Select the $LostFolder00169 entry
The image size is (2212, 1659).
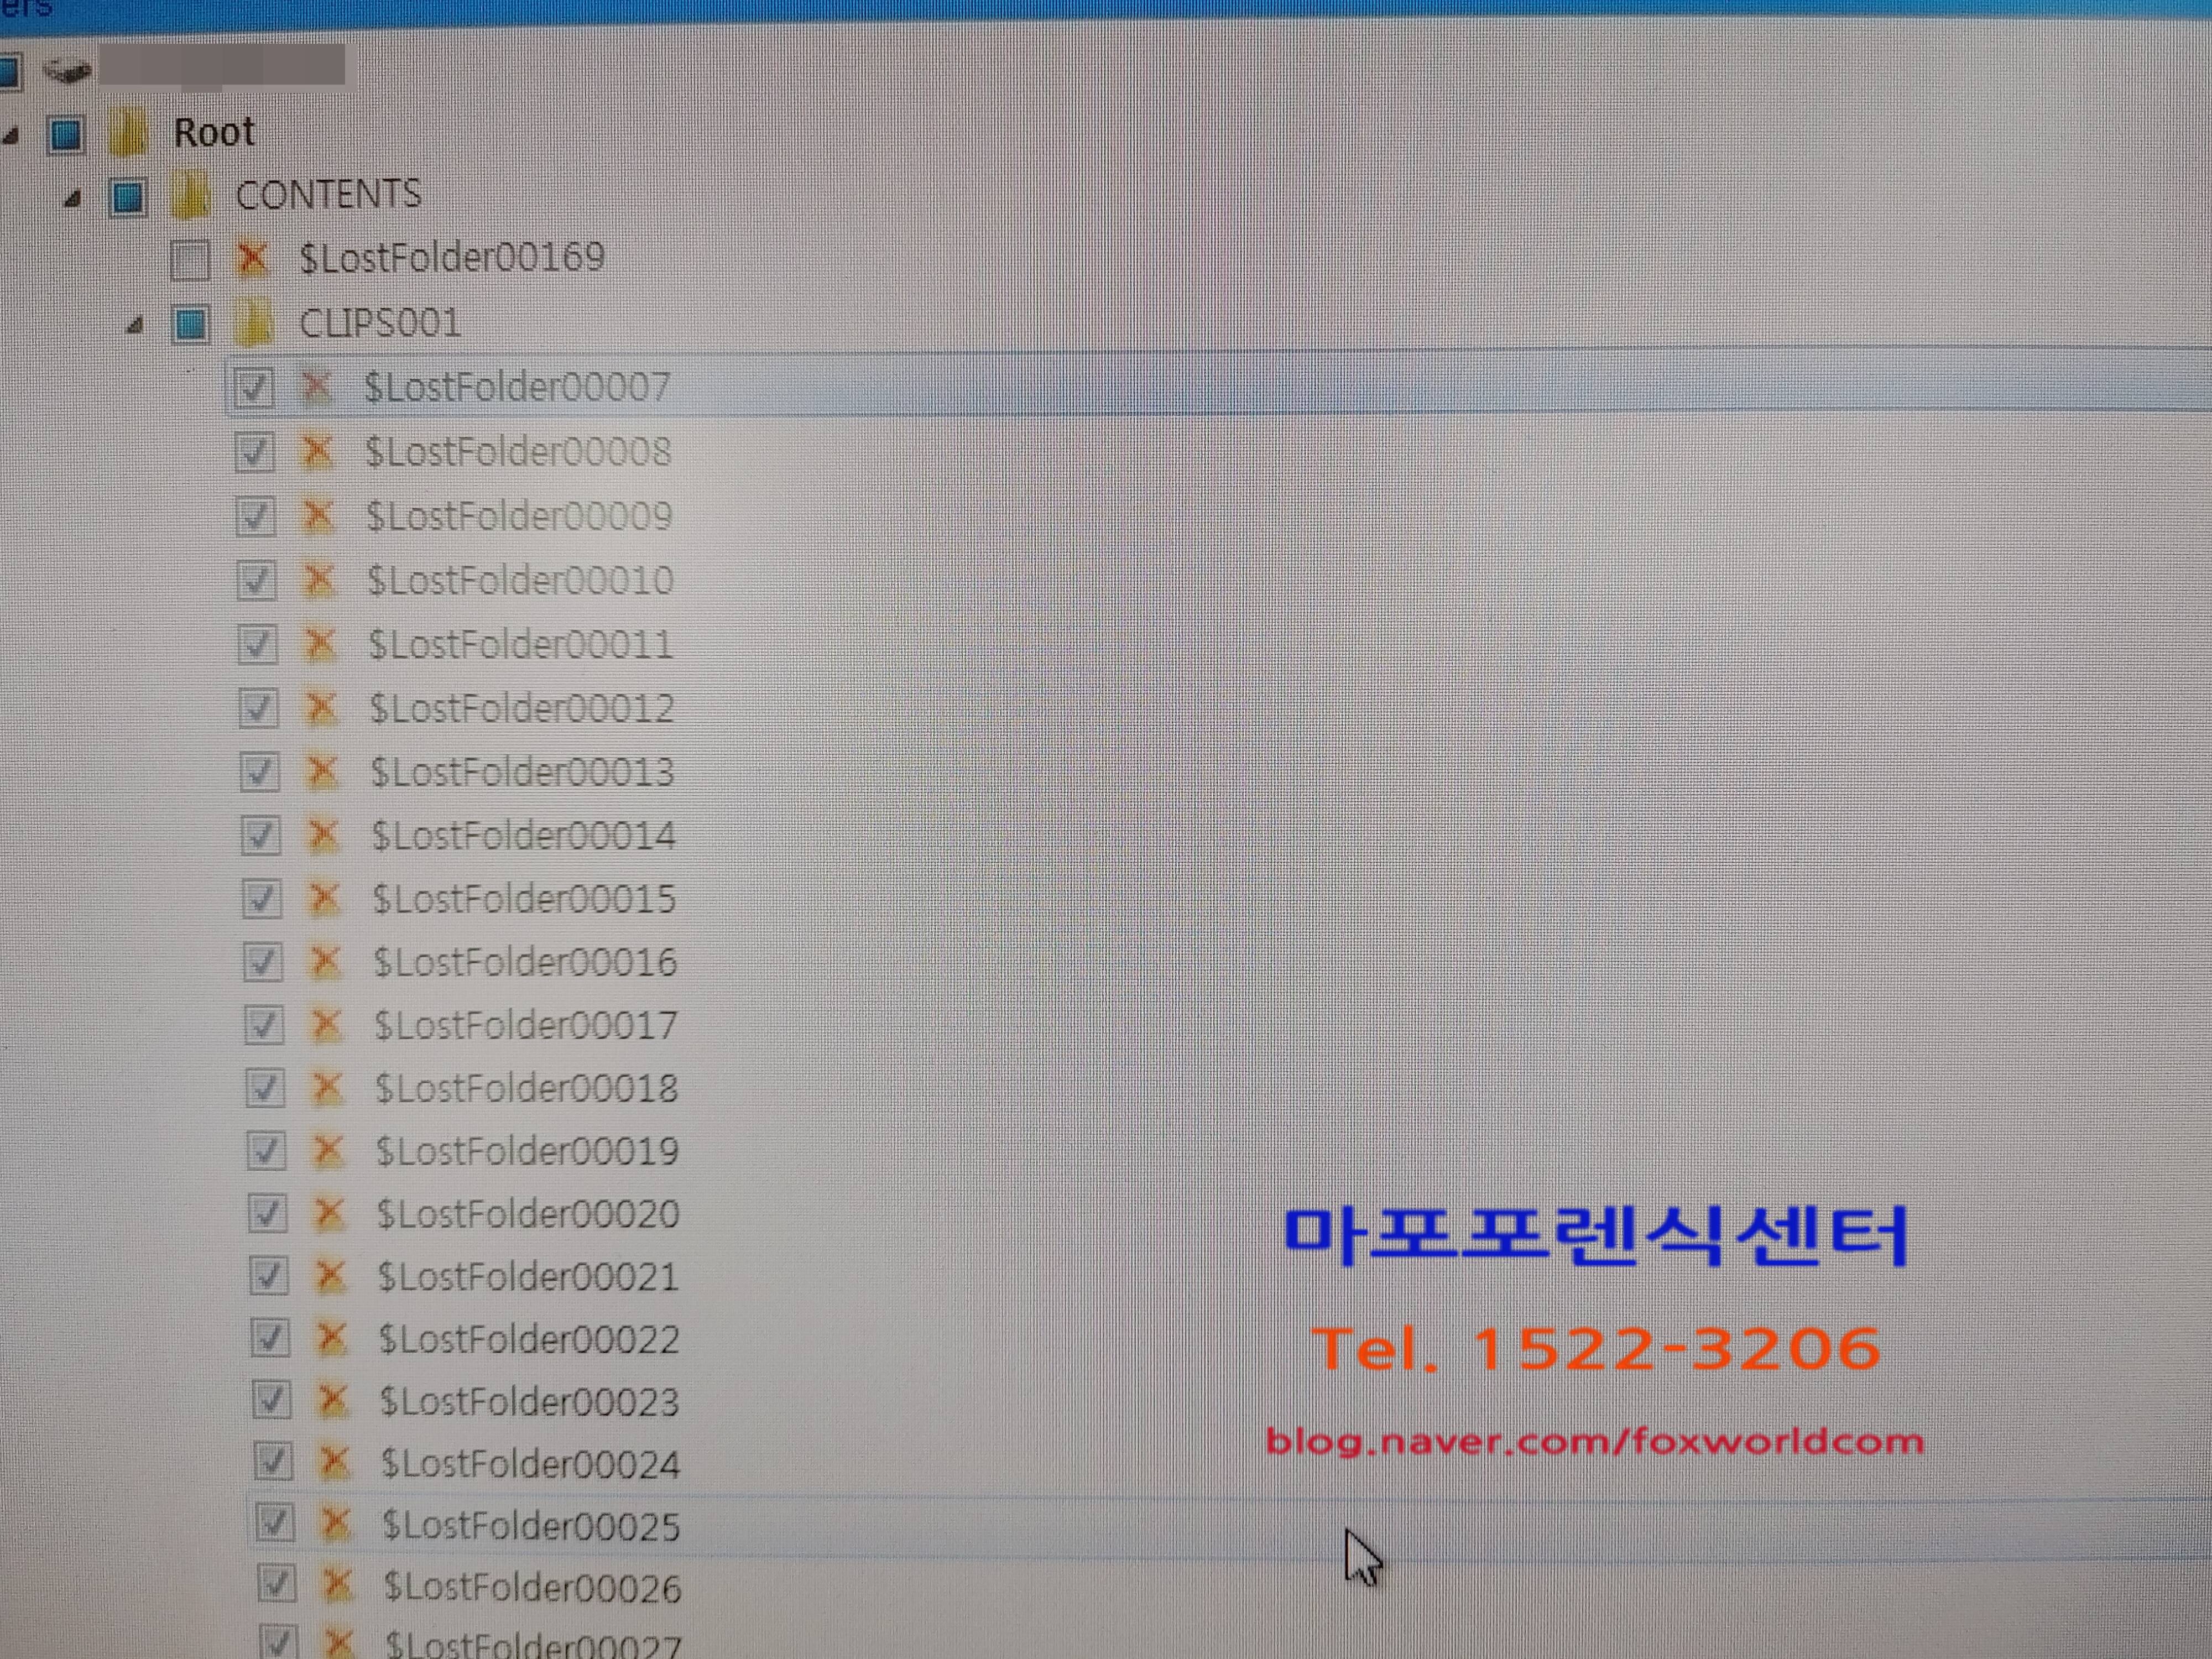pos(452,258)
